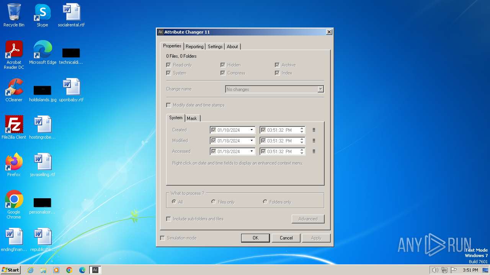
Task: Click the network tray icon
Action: (x=444, y=270)
